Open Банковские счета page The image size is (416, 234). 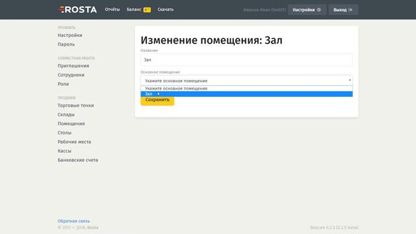78,160
